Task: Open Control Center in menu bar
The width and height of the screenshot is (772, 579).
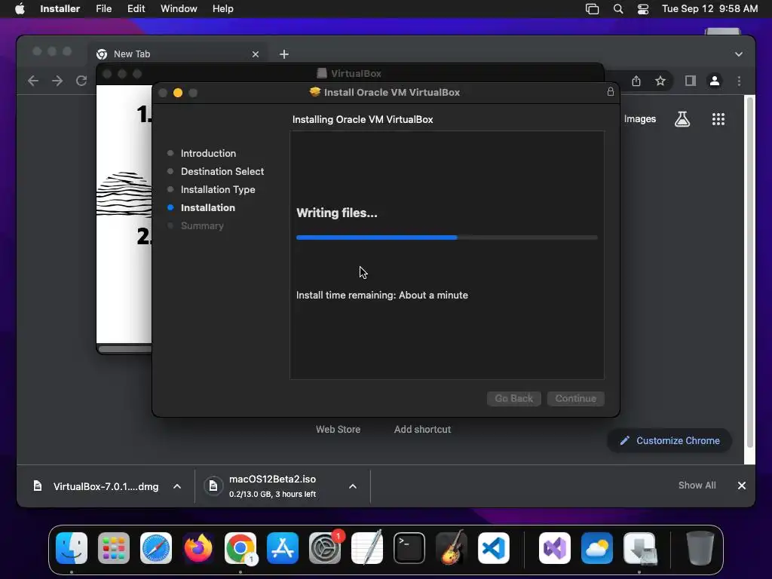Action: 642,9
